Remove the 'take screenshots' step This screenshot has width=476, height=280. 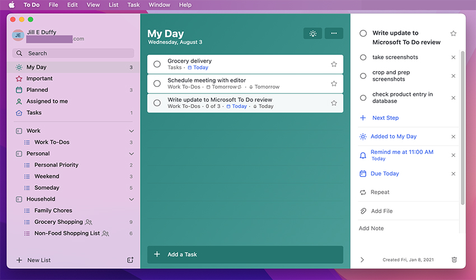tap(453, 57)
